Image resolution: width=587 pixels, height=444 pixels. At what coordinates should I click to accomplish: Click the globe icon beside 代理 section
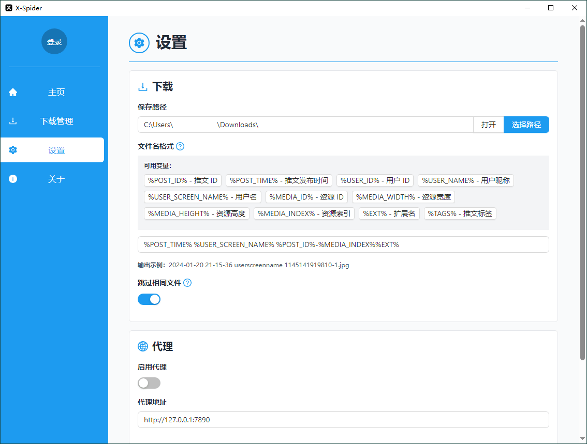[142, 346]
